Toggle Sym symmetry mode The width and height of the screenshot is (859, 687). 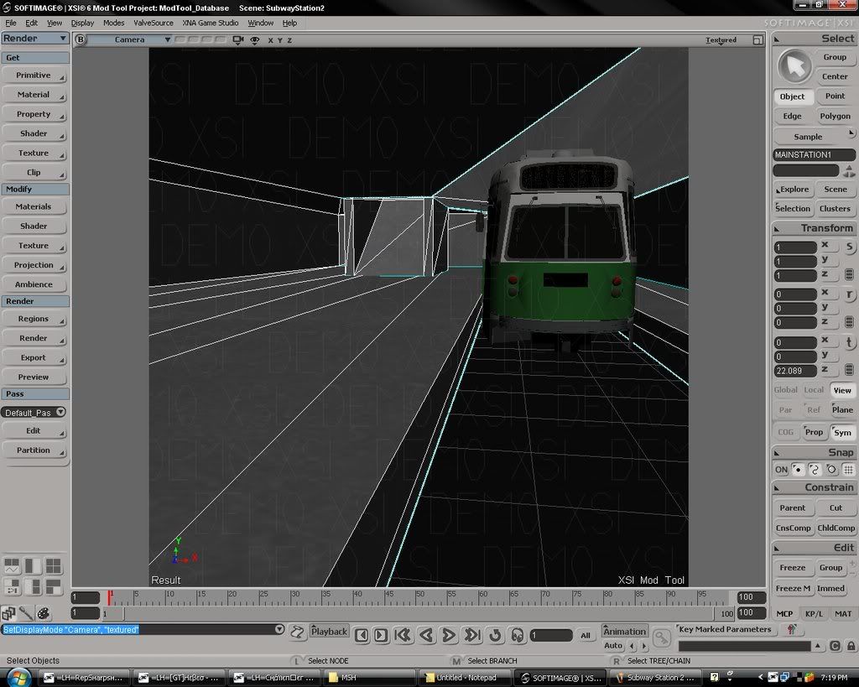tap(842, 432)
